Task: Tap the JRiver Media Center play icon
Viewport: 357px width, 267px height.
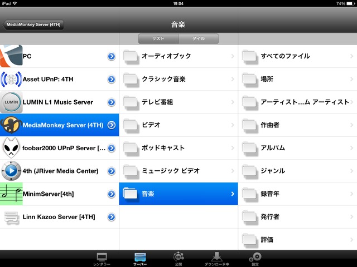Action: (11, 171)
